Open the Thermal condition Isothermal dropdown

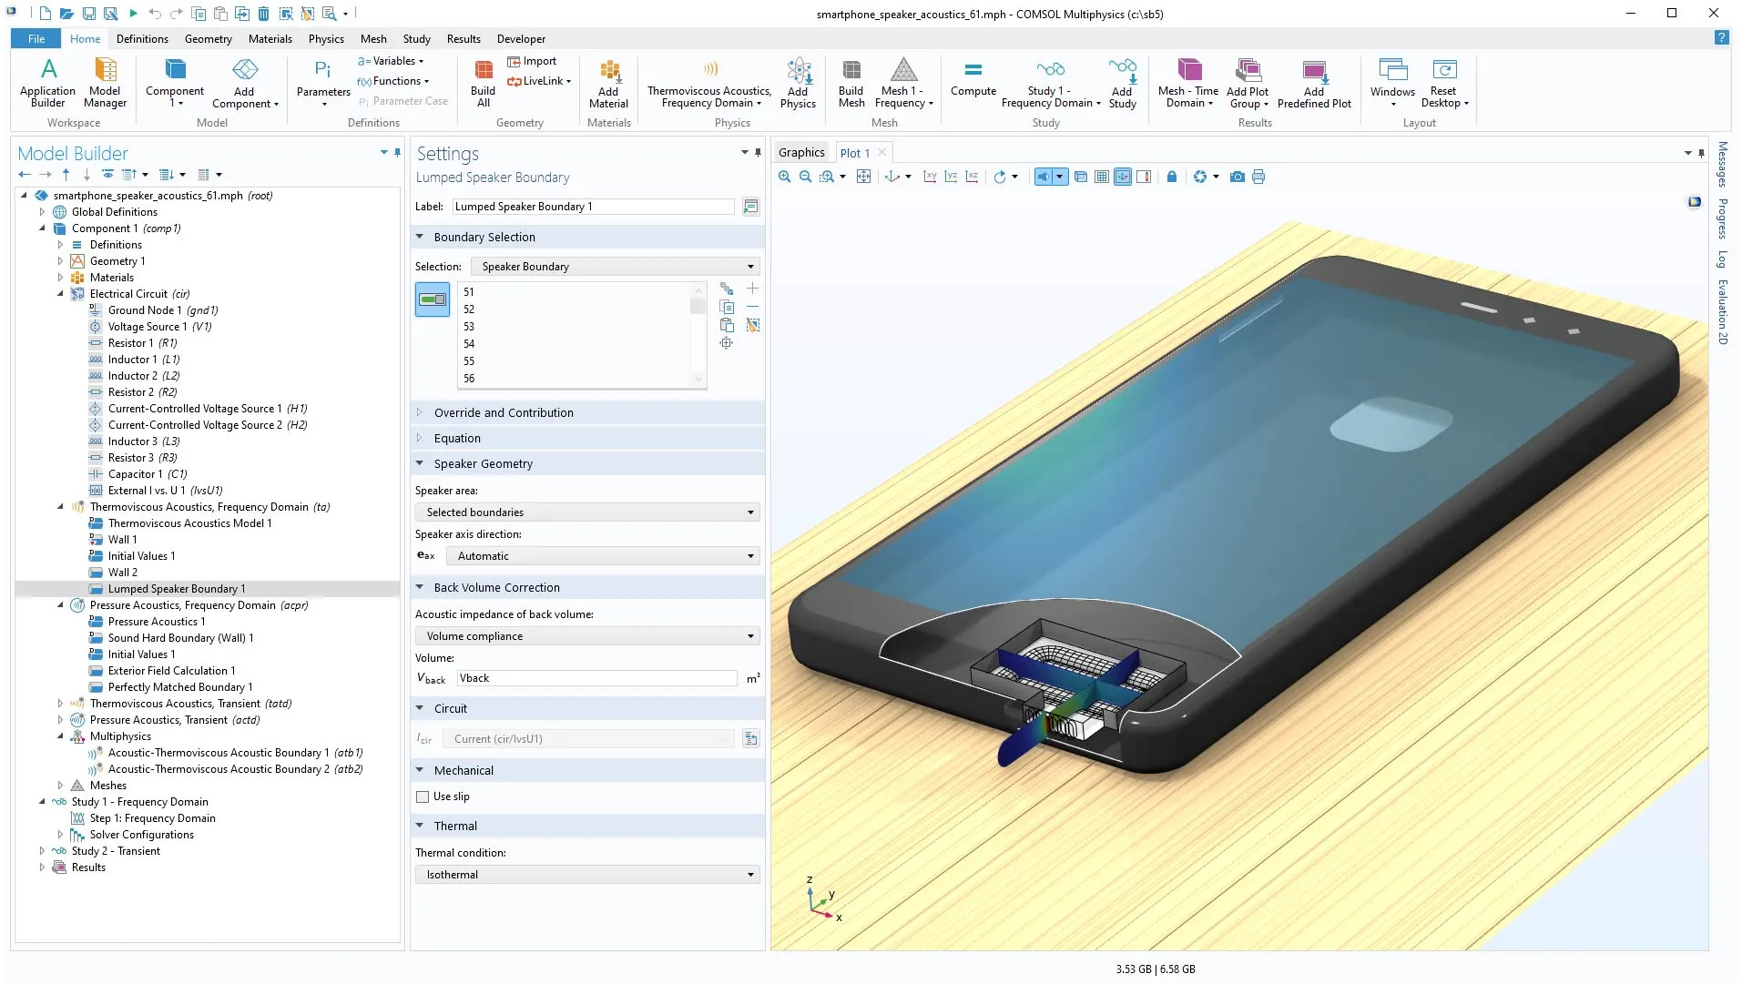pos(587,875)
